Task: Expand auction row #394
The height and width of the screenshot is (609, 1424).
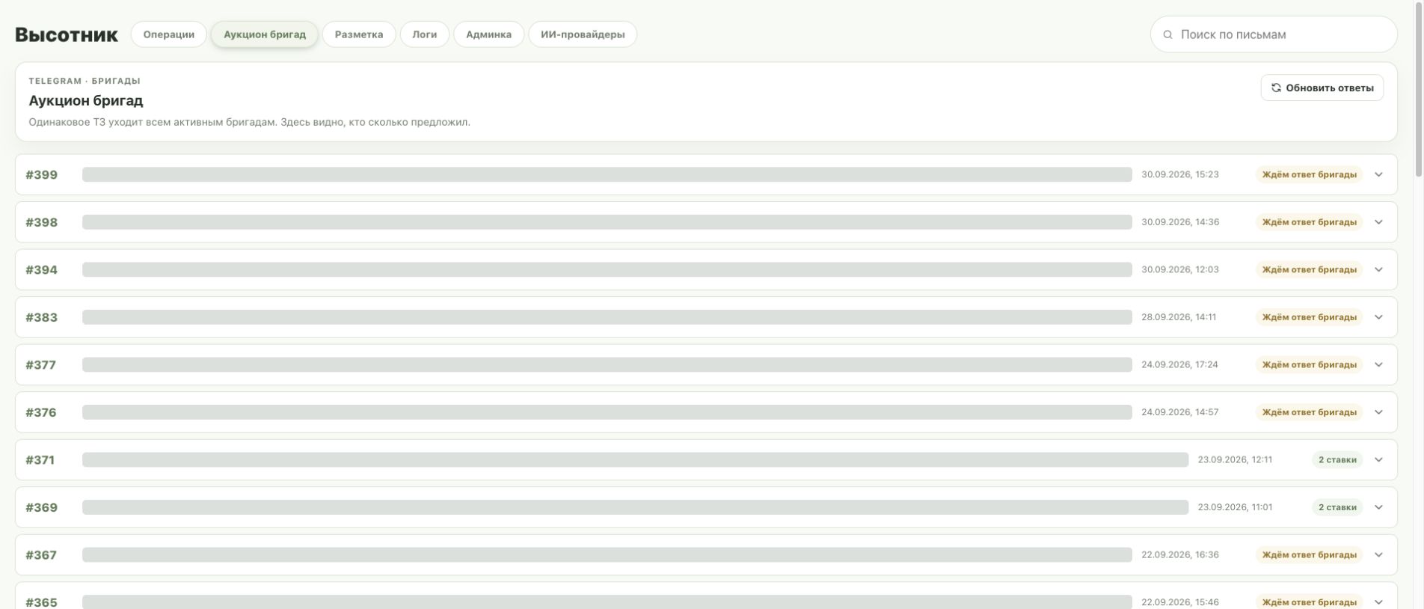Action: coord(1378,269)
